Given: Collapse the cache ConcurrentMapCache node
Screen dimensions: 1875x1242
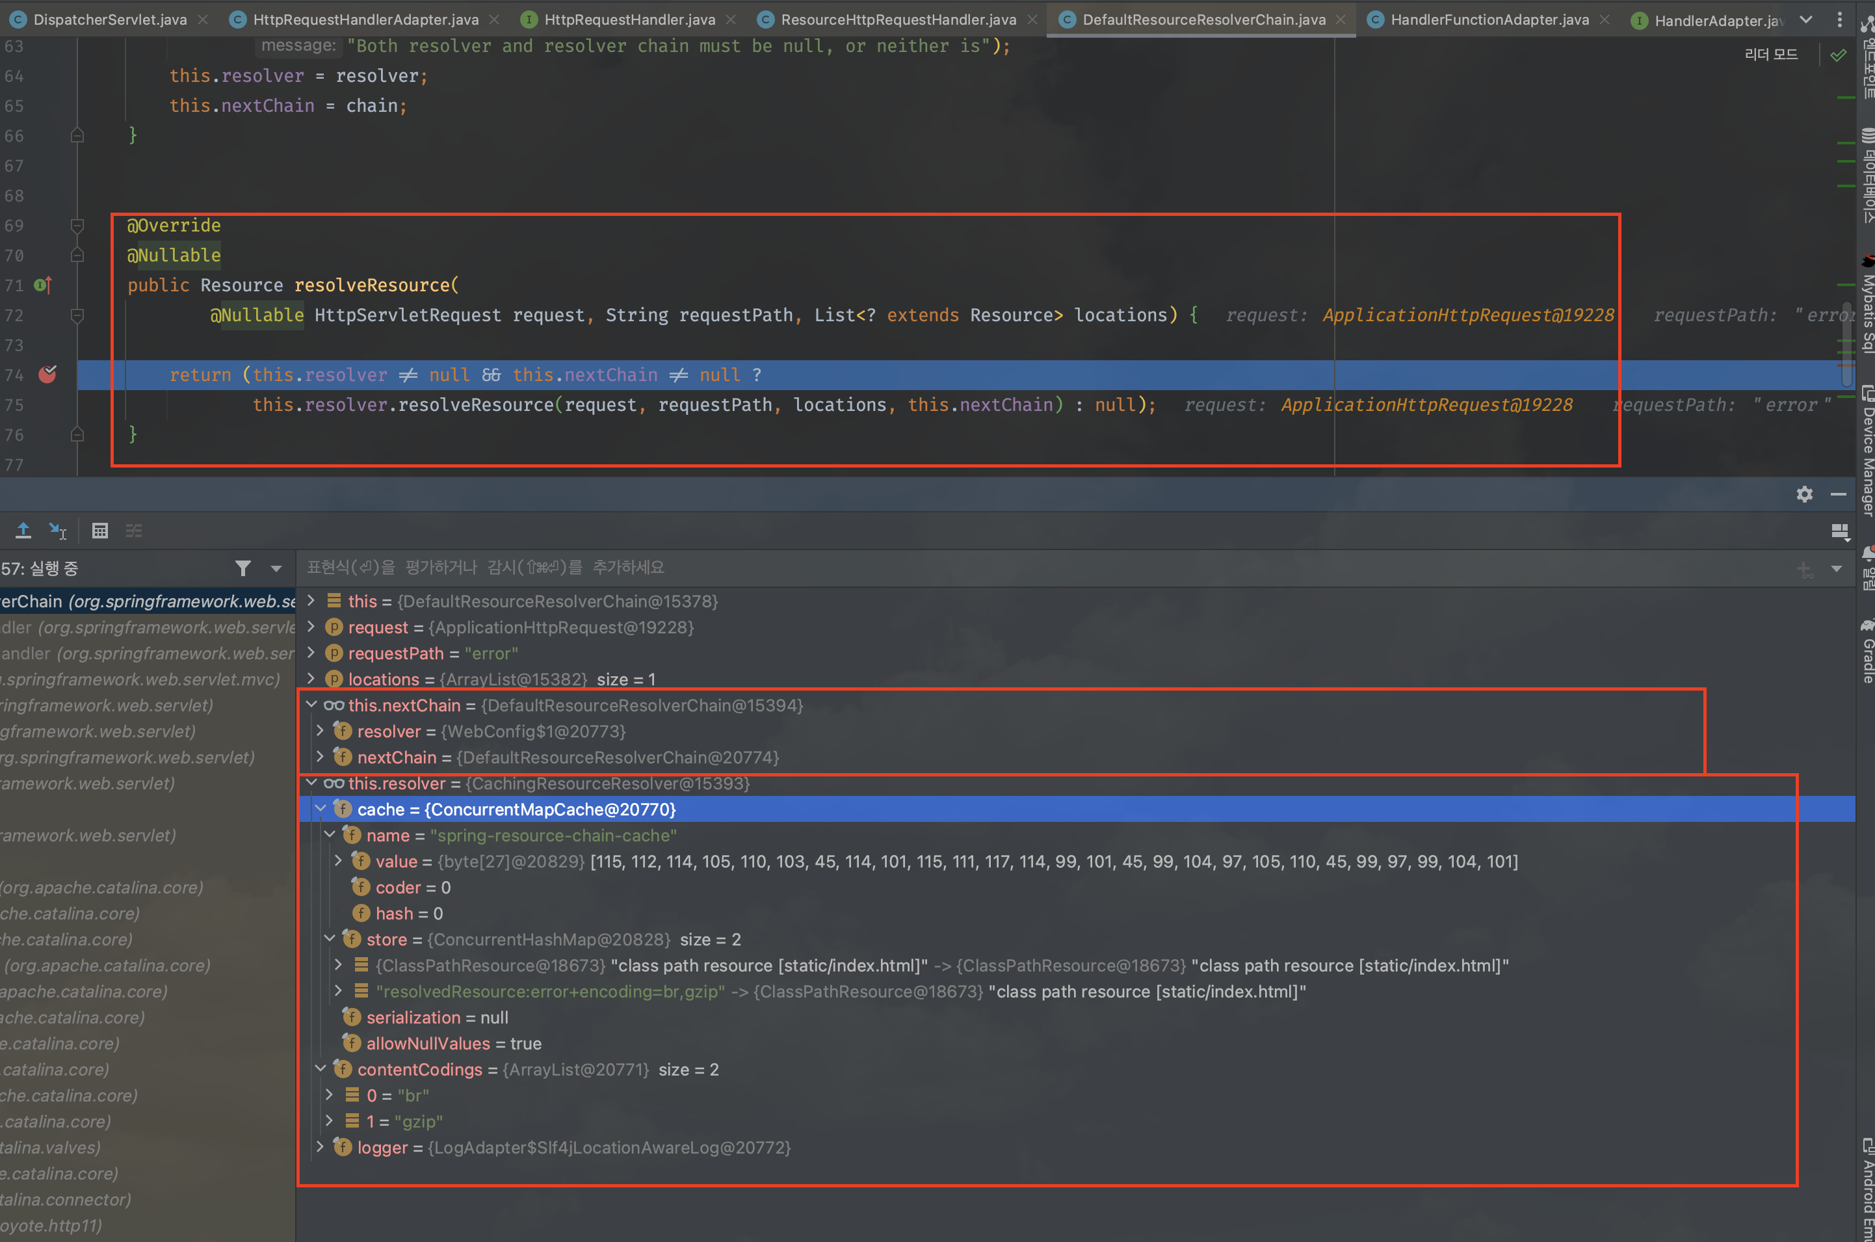Looking at the screenshot, I should click(321, 809).
